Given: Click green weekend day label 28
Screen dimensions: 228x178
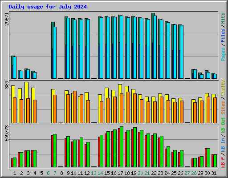Looking at the screenshot, I should coord(194,173).
